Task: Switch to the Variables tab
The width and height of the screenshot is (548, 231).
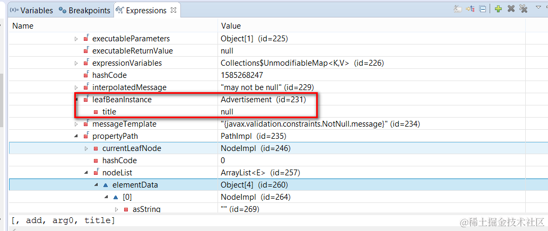Action: click(31, 11)
